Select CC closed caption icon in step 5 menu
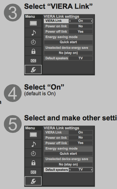117x189 pixels. click(33, 172)
